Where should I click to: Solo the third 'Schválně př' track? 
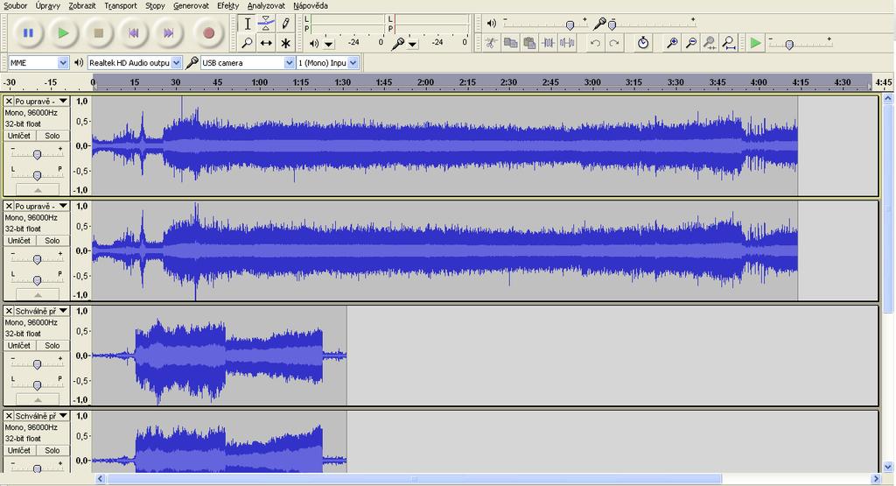pyautogui.click(x=52, y=345)
